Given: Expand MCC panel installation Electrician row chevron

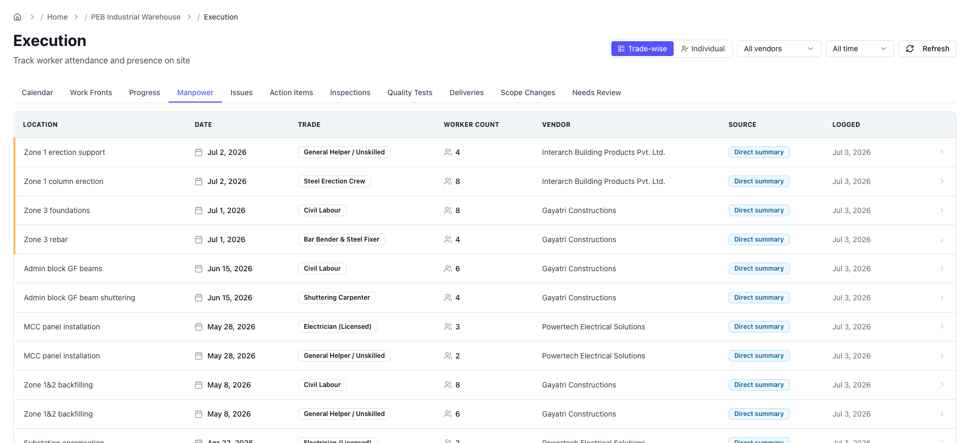Looking at the screenshot, I should click(x=942, y=327).
